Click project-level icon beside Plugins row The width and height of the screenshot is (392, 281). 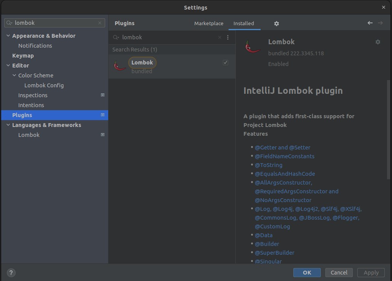click(x=102, y=115)
